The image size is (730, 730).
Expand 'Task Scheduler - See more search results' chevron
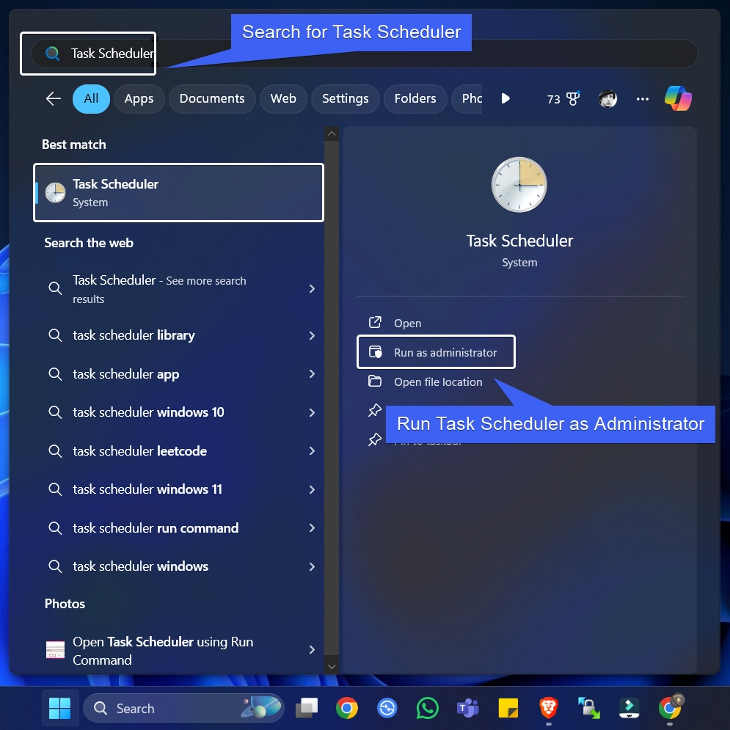click(x=312, y=289)
